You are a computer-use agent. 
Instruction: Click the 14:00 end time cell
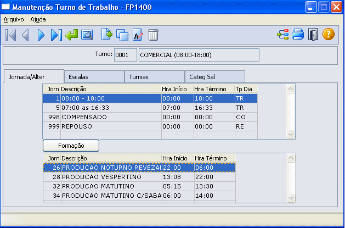tap(215, 196)
